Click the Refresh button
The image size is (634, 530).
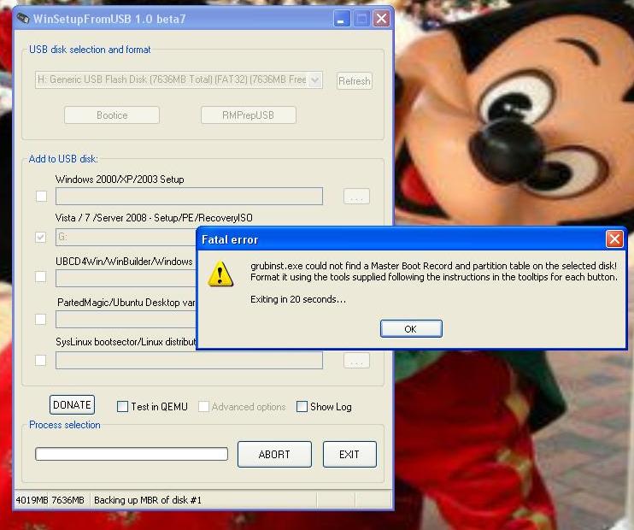tap(355, 81)
